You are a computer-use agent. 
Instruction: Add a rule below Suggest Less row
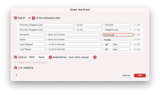tap(139, 30)
